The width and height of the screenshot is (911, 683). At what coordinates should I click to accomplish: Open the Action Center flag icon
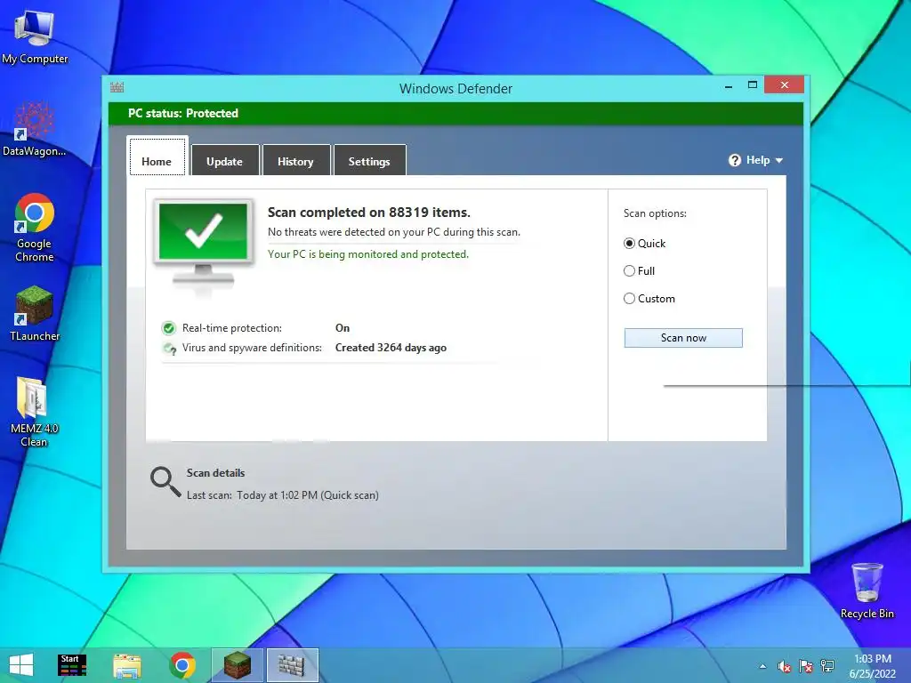[x=806, y=666]
